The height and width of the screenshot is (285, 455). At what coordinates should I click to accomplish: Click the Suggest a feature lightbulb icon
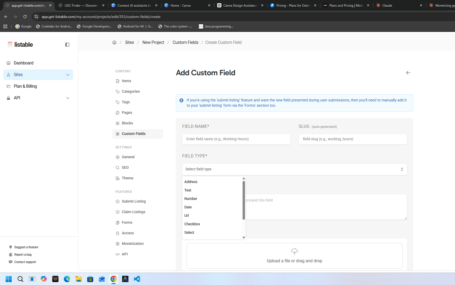pos(11,247)
